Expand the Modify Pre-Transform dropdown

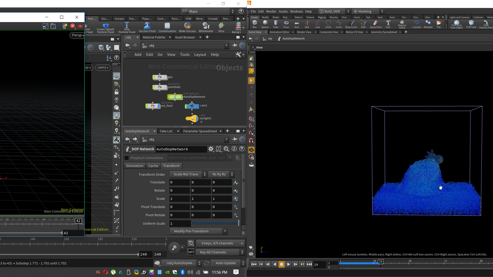pos(198,231)
